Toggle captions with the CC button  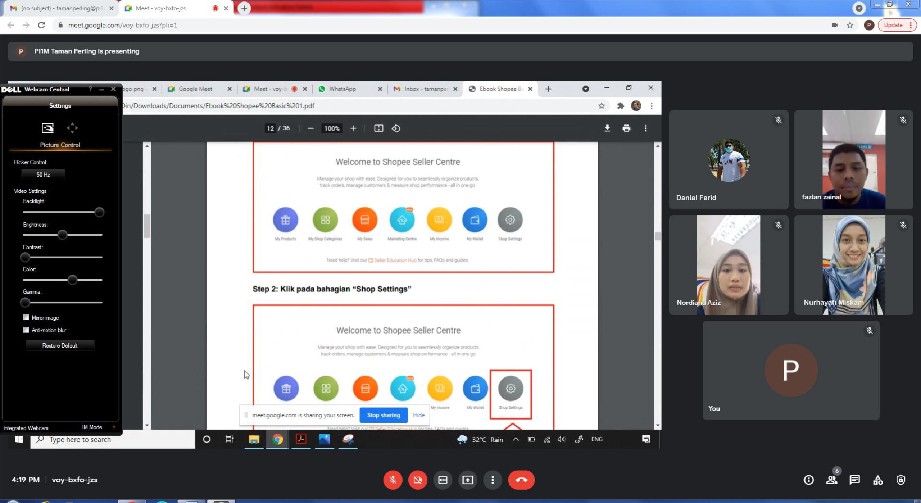click(443, 480)
